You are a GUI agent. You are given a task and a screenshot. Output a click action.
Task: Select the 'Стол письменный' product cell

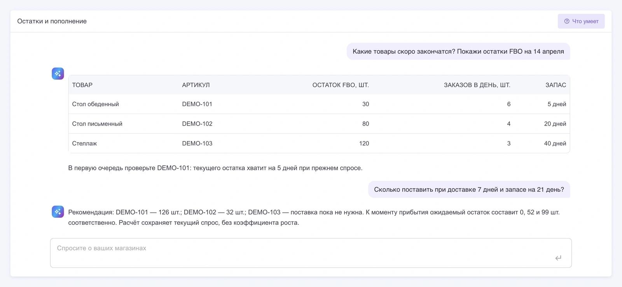pos(97,124)
